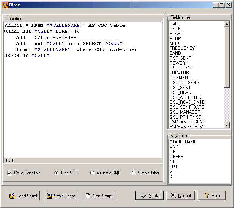Select the < operator in Keywords

tap(171, 177)
